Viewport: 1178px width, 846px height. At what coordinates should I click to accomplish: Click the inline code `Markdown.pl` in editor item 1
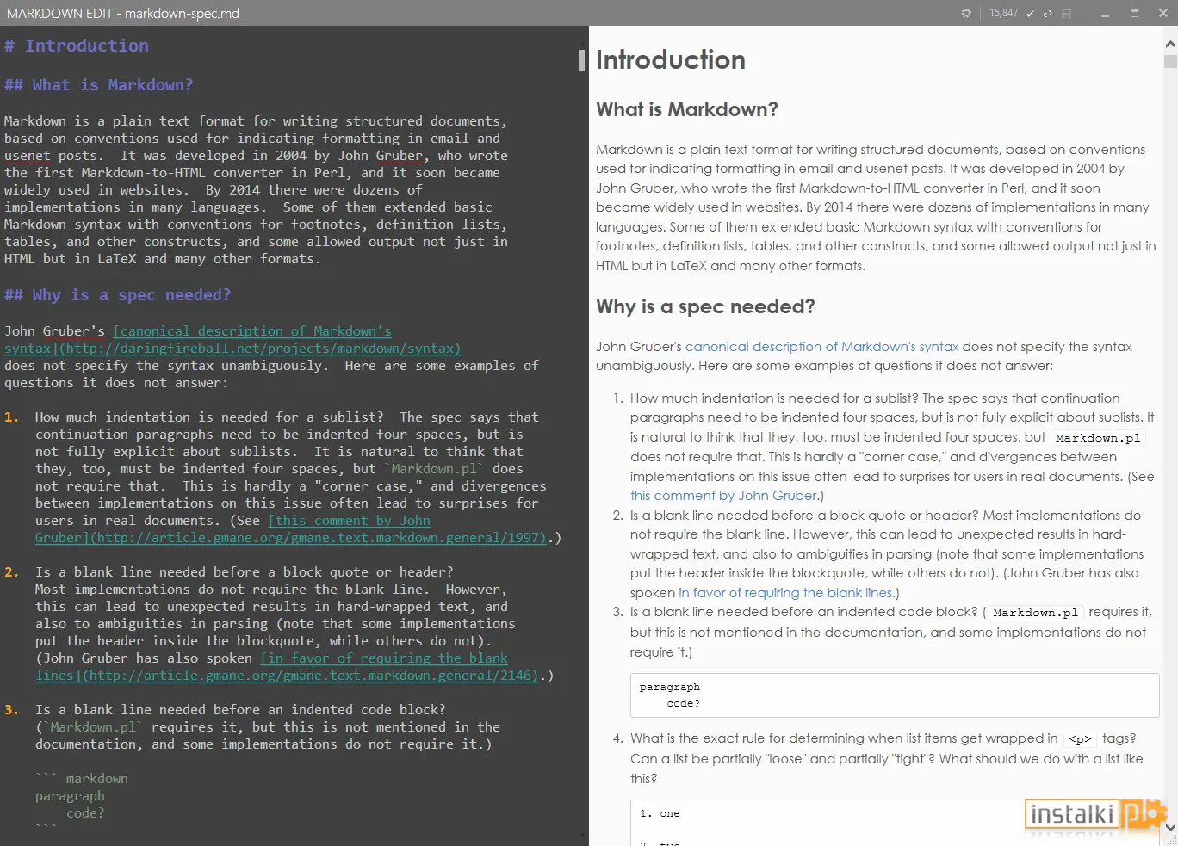(434, 469)
